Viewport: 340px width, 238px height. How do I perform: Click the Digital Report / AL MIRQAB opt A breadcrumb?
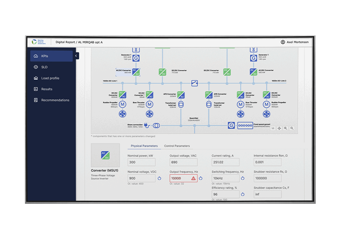(x=79, y=42)
